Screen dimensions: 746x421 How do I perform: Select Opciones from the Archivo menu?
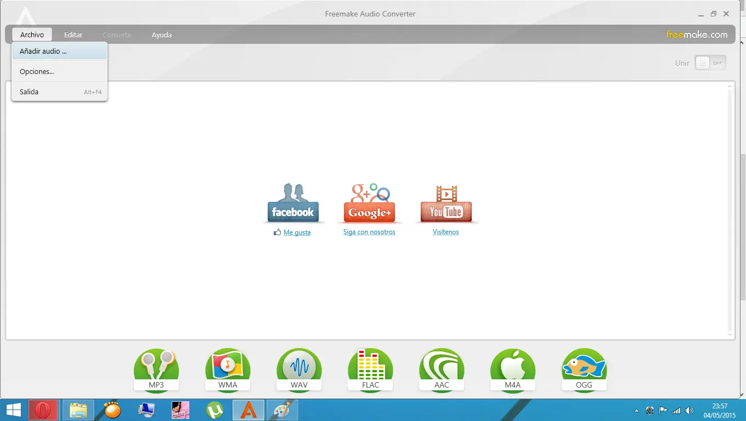(x=59, y=72)
